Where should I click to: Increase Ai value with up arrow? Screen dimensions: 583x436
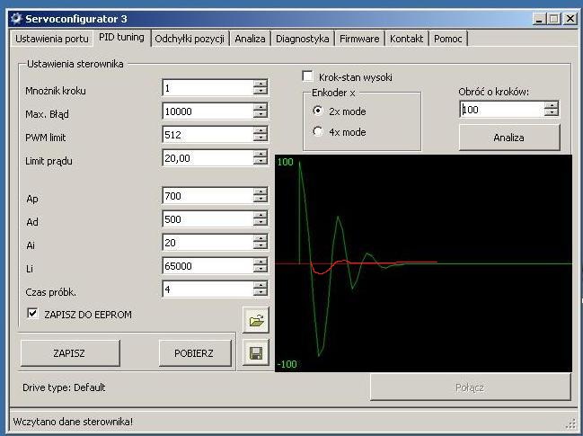pyautogui.click(x=261, y=239)
